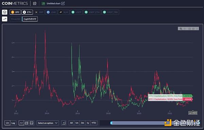Click the Stellar logo icon in XLM chip
204x130 pixels.
click(x=61, y=12)
